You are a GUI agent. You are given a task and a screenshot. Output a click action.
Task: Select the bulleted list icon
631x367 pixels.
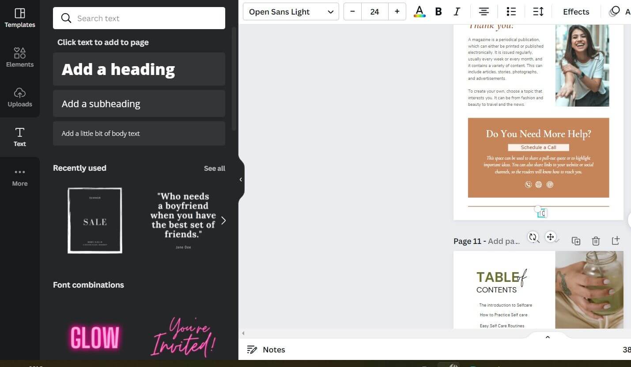[x=511, y=11]
